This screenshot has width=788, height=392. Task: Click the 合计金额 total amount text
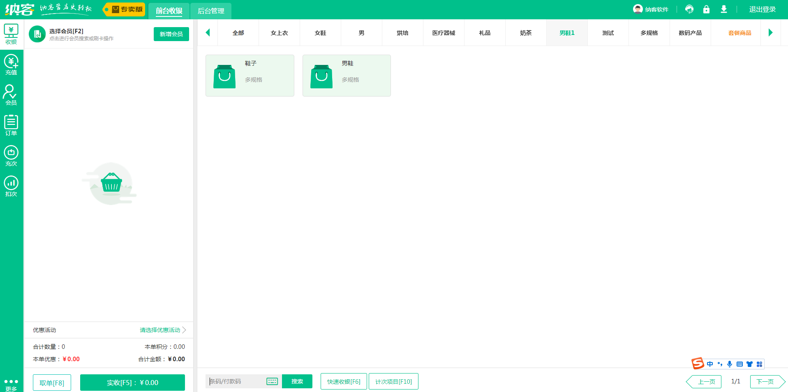[x=162, y=359]
